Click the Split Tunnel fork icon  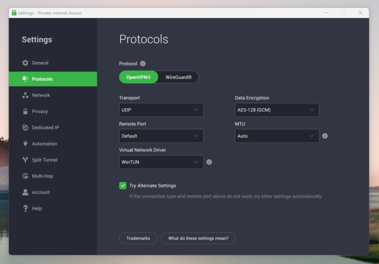25,160
